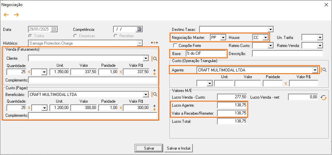The width and height of the screenshot is (332, 155).
Task: Open the Rateio Venda dropdown
Action: (320, 45)
